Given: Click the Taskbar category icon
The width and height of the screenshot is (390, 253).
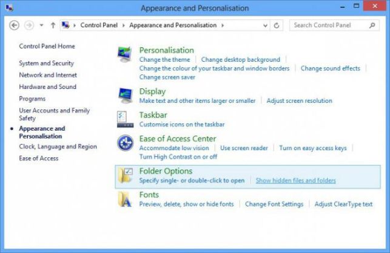Looking at the screenshot, I should (x=125, y=119).
